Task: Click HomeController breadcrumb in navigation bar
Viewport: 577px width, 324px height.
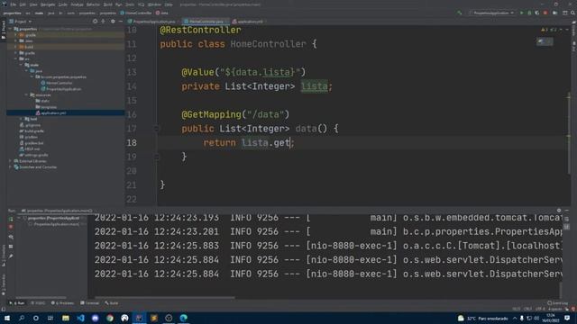Action: pyautogui.click(x=136, y=13)
